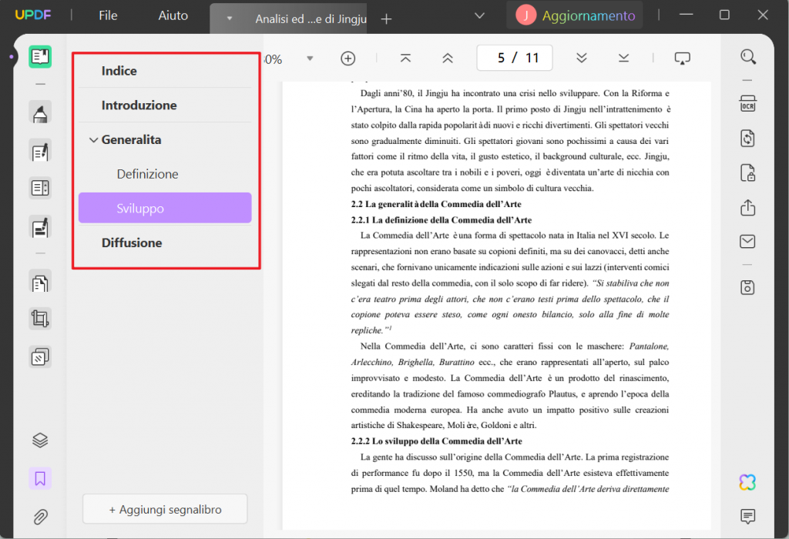Toggle the Bookmarks sidebar panel
The image size is (789, 539).
(40, 478)
